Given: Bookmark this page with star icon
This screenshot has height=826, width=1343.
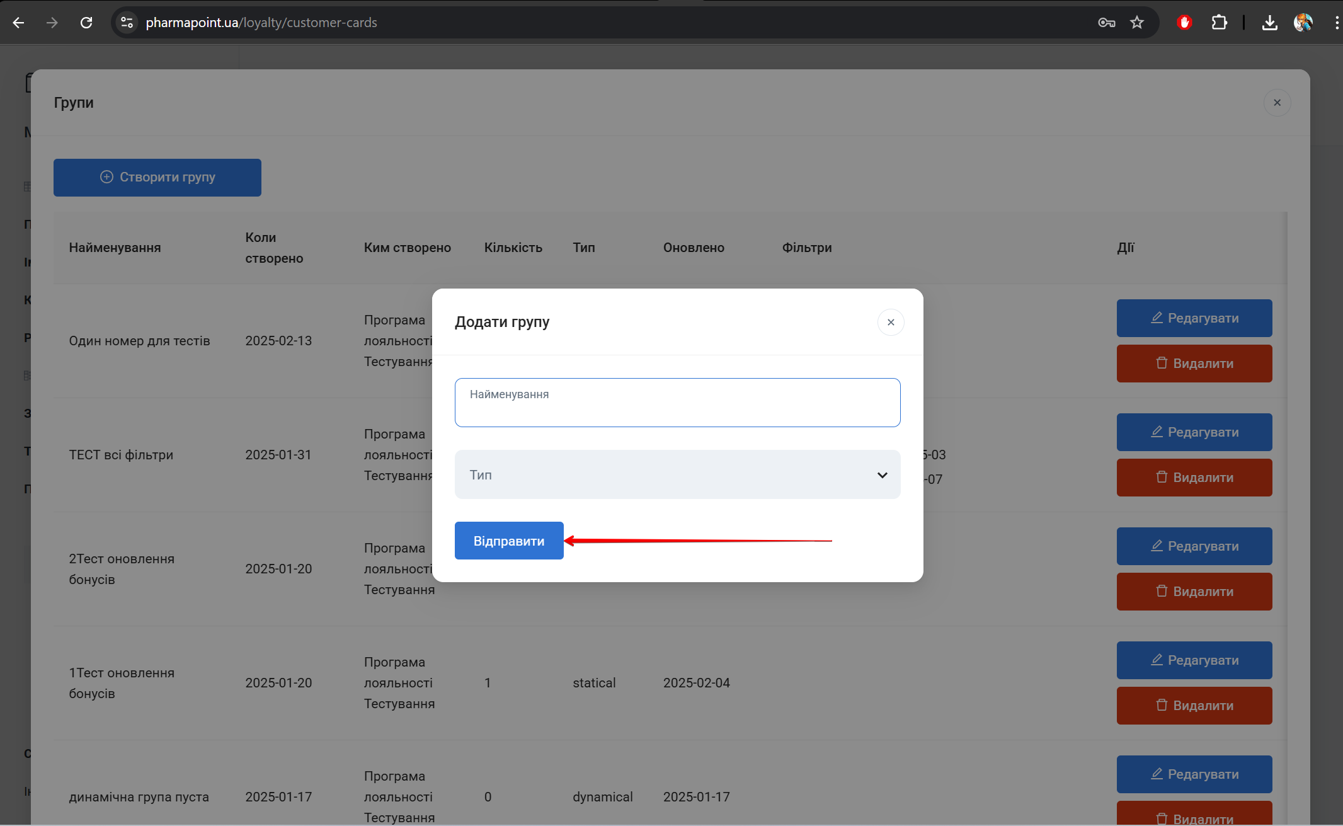Looking at the screenshot, I should (1136, 23).
